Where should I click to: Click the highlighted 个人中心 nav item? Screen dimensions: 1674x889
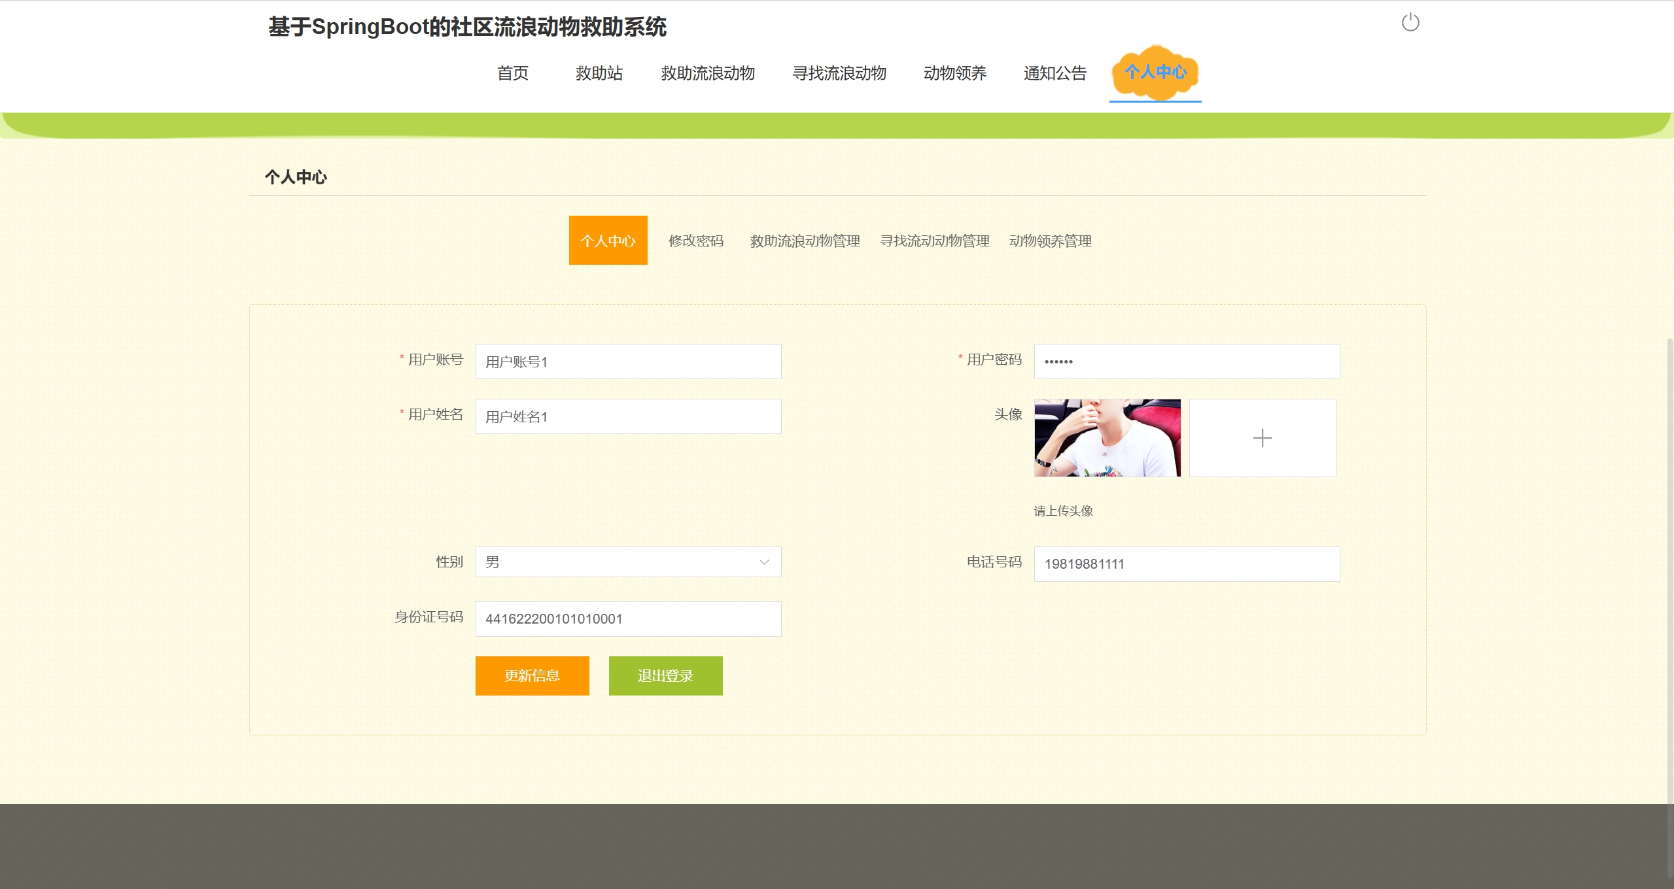click(1155, 73)
